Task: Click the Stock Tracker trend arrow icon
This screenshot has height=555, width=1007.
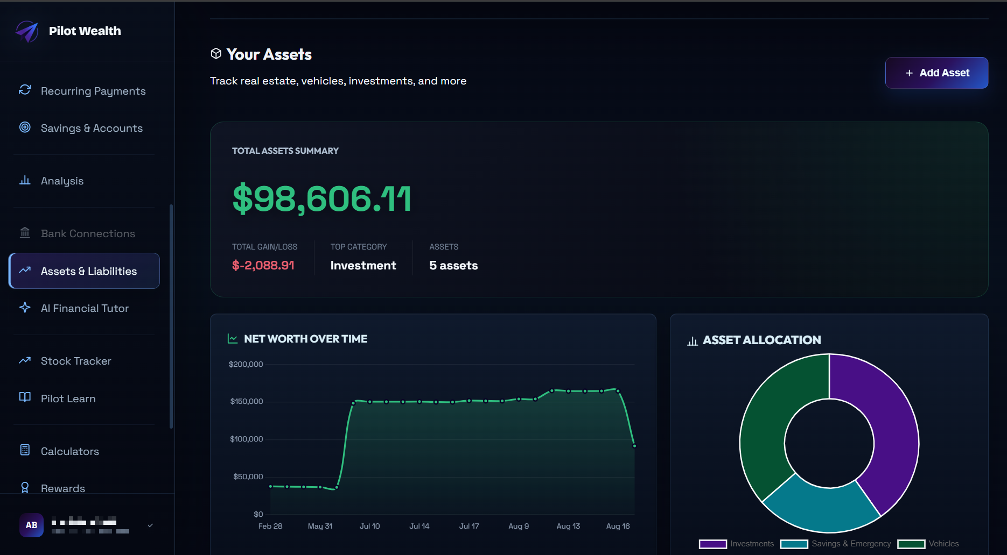Action: click(x=25, y=360)
